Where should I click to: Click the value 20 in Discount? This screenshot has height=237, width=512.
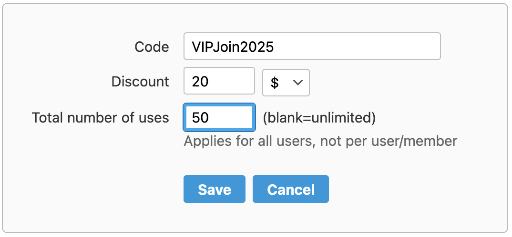pos(200,82)
